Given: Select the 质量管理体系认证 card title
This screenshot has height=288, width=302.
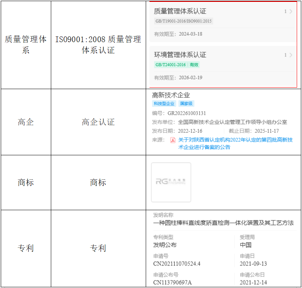Looking at the screenshot, I should 180,11.
